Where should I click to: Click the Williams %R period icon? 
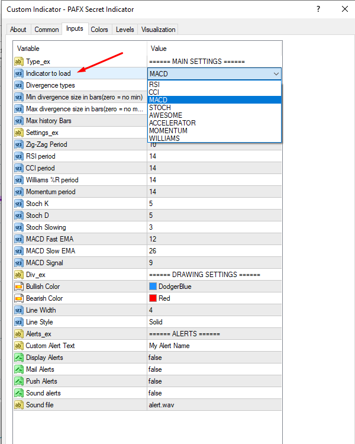click(x=19, y=180)
